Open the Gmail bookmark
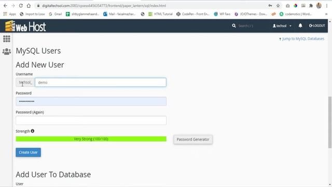 click(56, 14)
